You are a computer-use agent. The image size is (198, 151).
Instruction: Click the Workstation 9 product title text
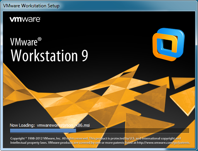tap(49, 55)
